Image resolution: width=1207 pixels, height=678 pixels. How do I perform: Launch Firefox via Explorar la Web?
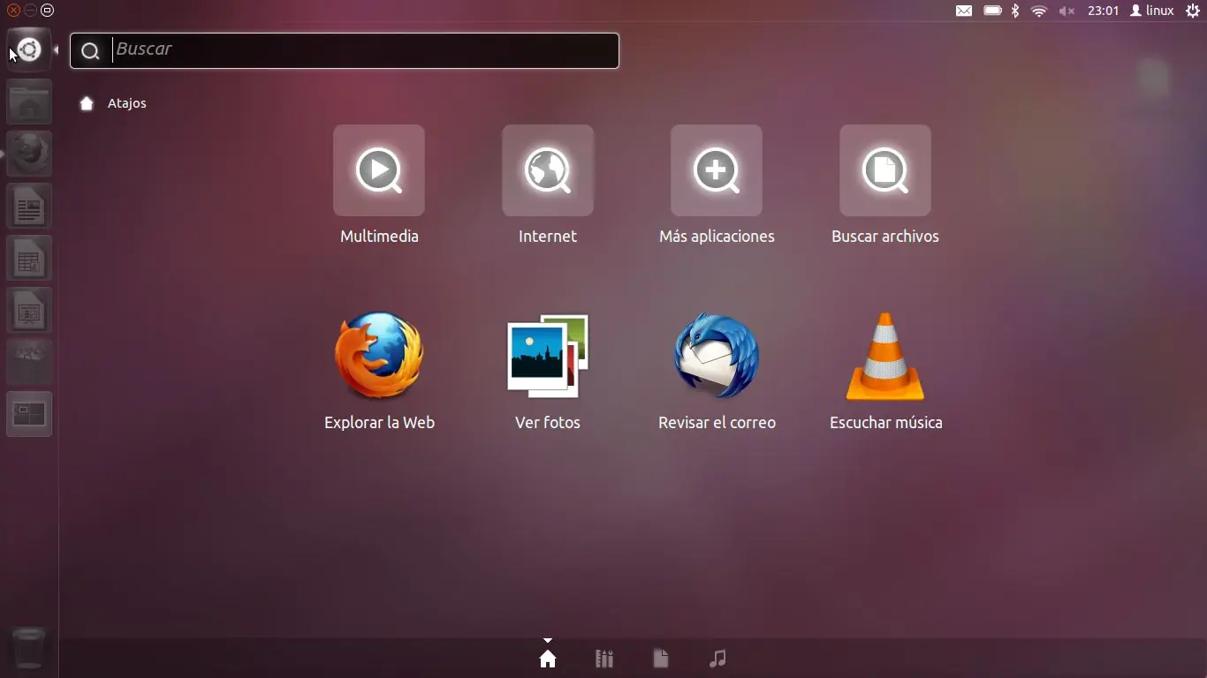click(379, 356)
